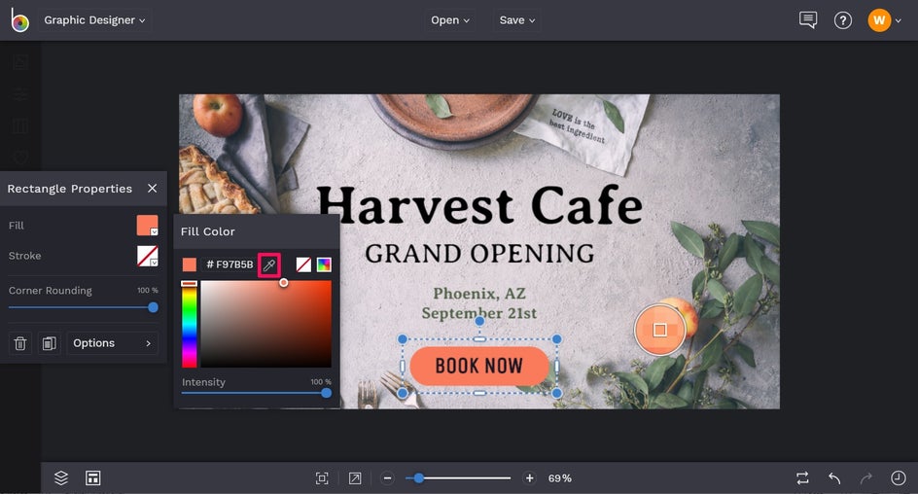Open the Open menu
Image resolution: width=918 pixels, height=494 pixels.
coord(449,19)
